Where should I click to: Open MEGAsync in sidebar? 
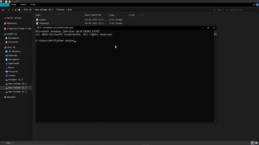[12, 23]
